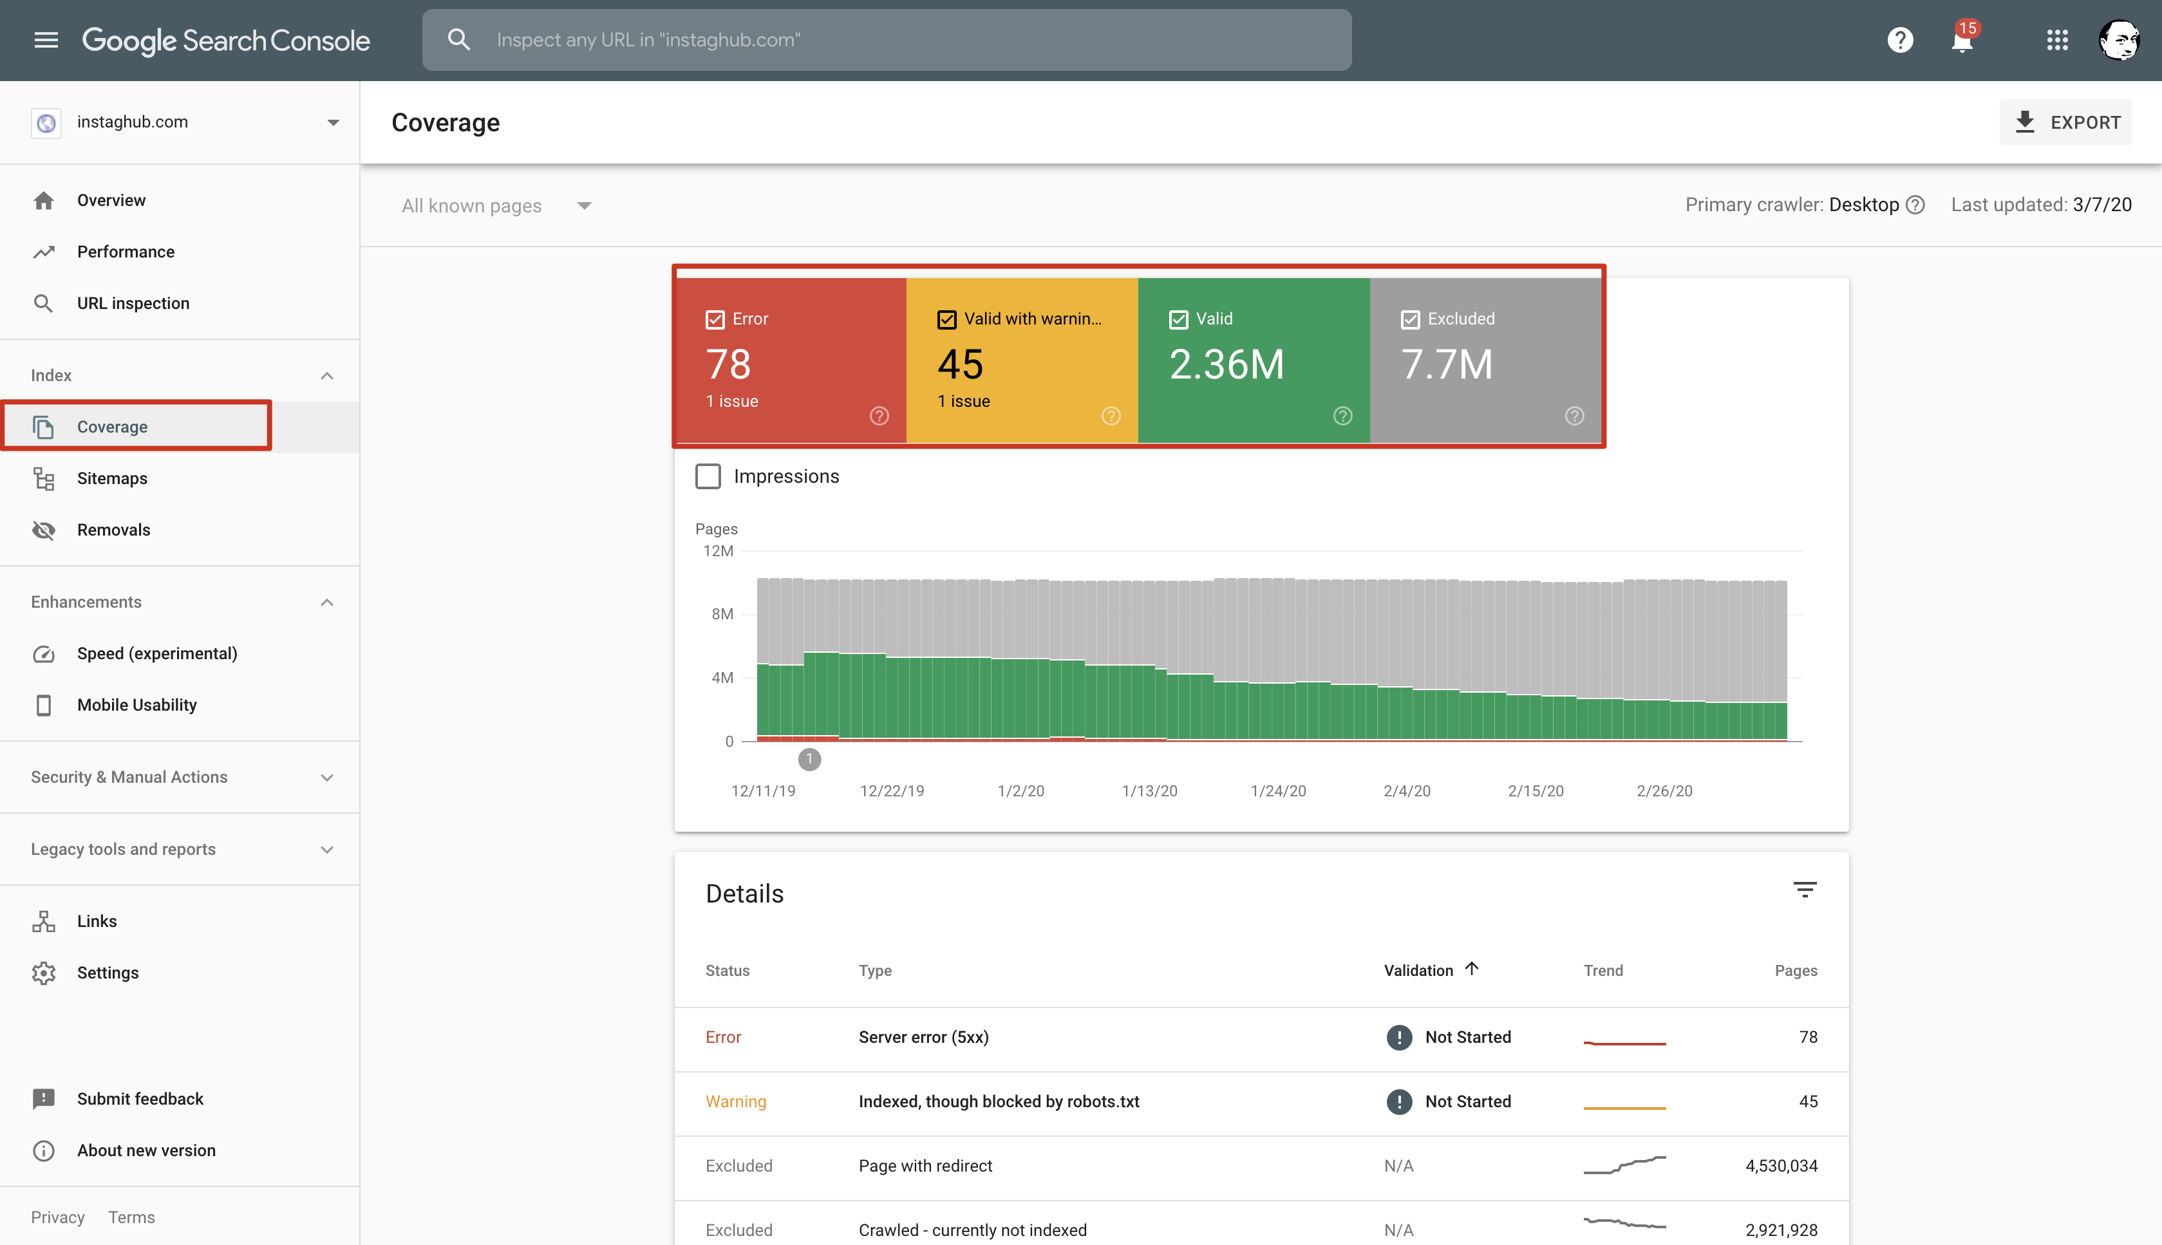Uncheck the Valid status checkbox
The width and height of the screenshot is (2162, 1245).
point(1178,320)
